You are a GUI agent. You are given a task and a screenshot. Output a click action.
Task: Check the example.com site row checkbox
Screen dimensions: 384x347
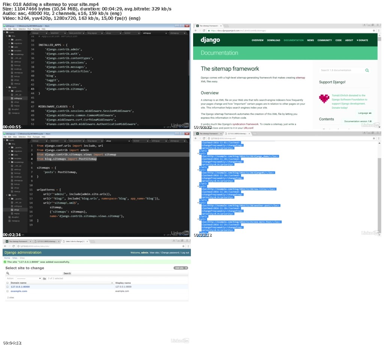click(7, 291)
